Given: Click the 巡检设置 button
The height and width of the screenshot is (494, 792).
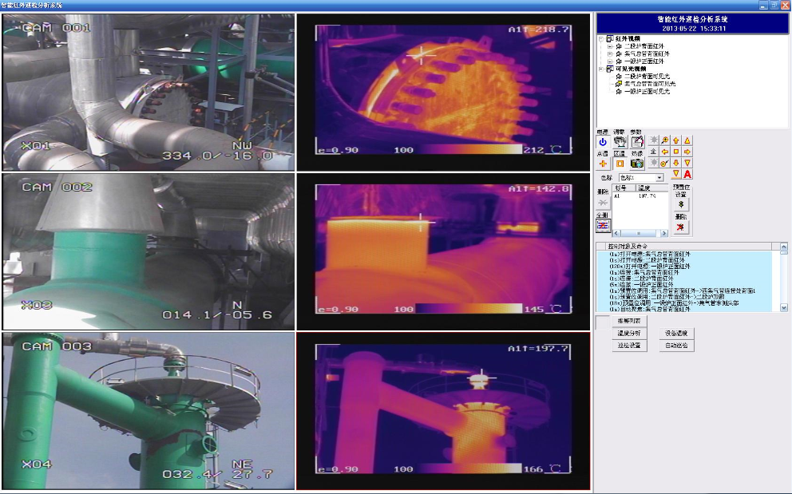Looking at the screenshot, I should tap(629, 346).
